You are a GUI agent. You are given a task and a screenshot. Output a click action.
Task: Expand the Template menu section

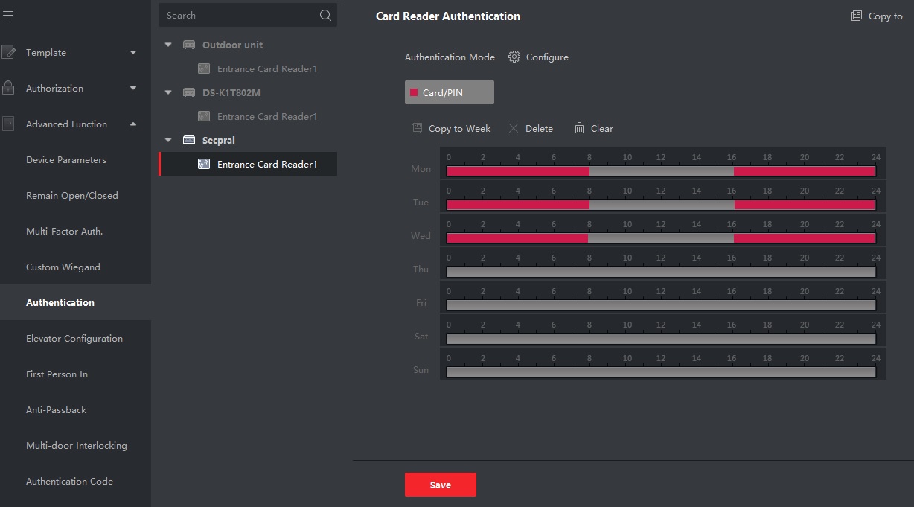point(133,53)
